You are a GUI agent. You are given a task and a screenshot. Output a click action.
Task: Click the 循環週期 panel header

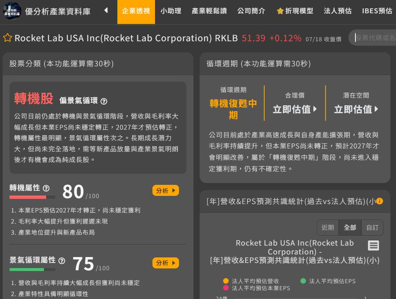pyautogui.click(x=295, y=64)
